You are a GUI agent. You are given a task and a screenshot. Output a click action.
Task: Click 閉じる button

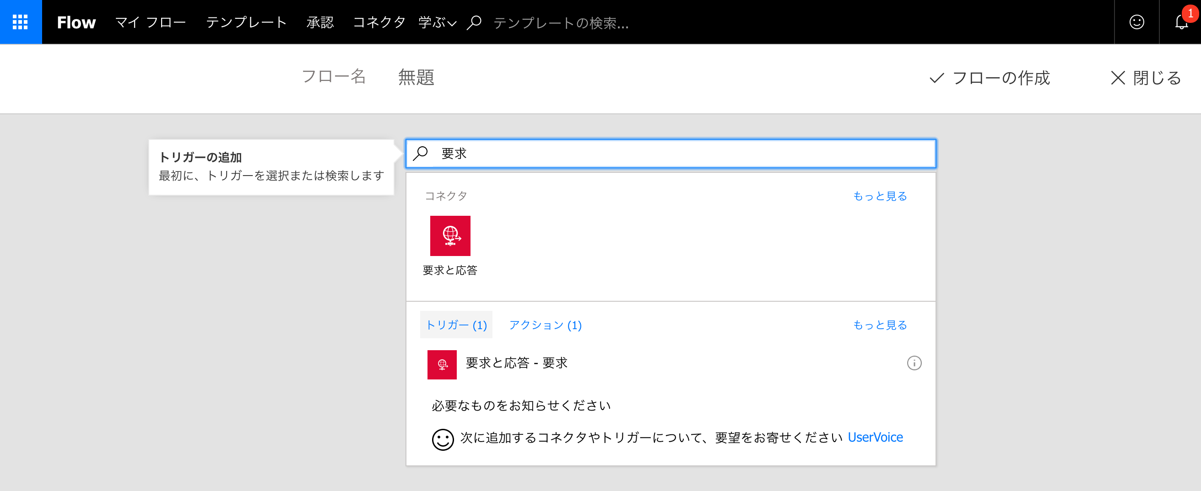point(1146,78)
